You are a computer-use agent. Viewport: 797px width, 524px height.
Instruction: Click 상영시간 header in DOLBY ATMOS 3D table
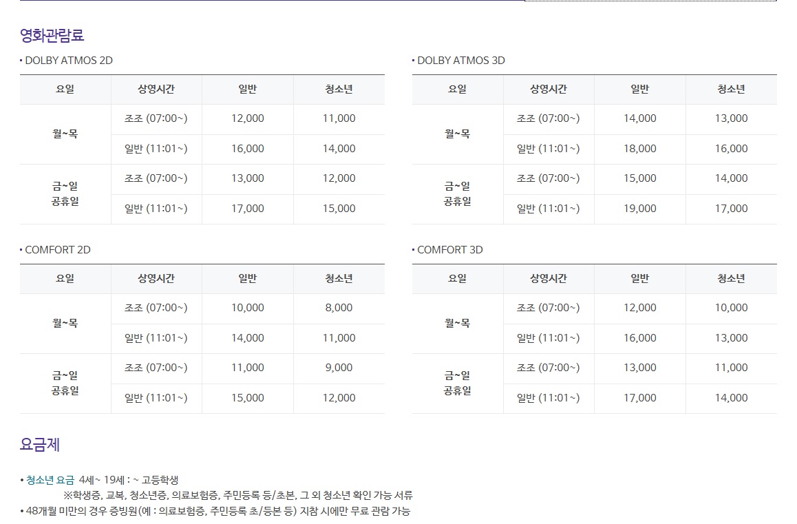pos(549,89)
